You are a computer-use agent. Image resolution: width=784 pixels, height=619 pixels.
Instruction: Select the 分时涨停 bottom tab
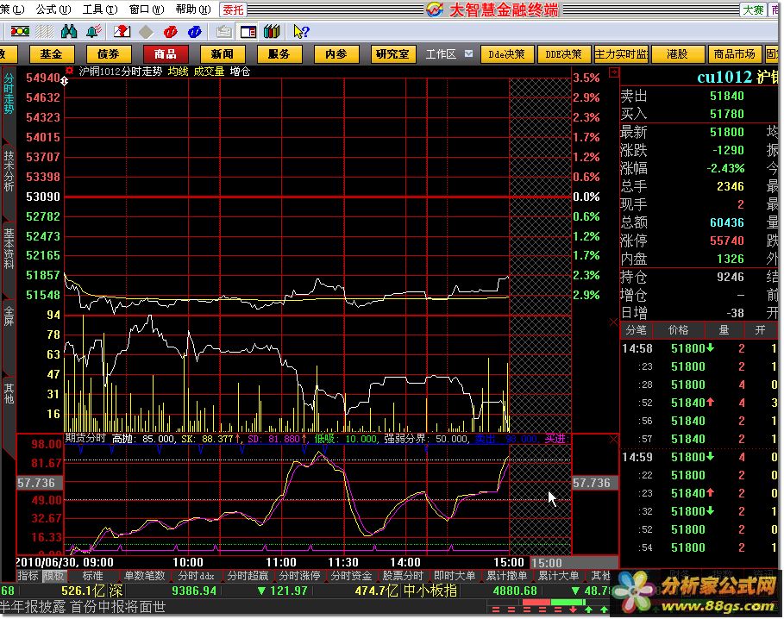[x=299, y=576]
